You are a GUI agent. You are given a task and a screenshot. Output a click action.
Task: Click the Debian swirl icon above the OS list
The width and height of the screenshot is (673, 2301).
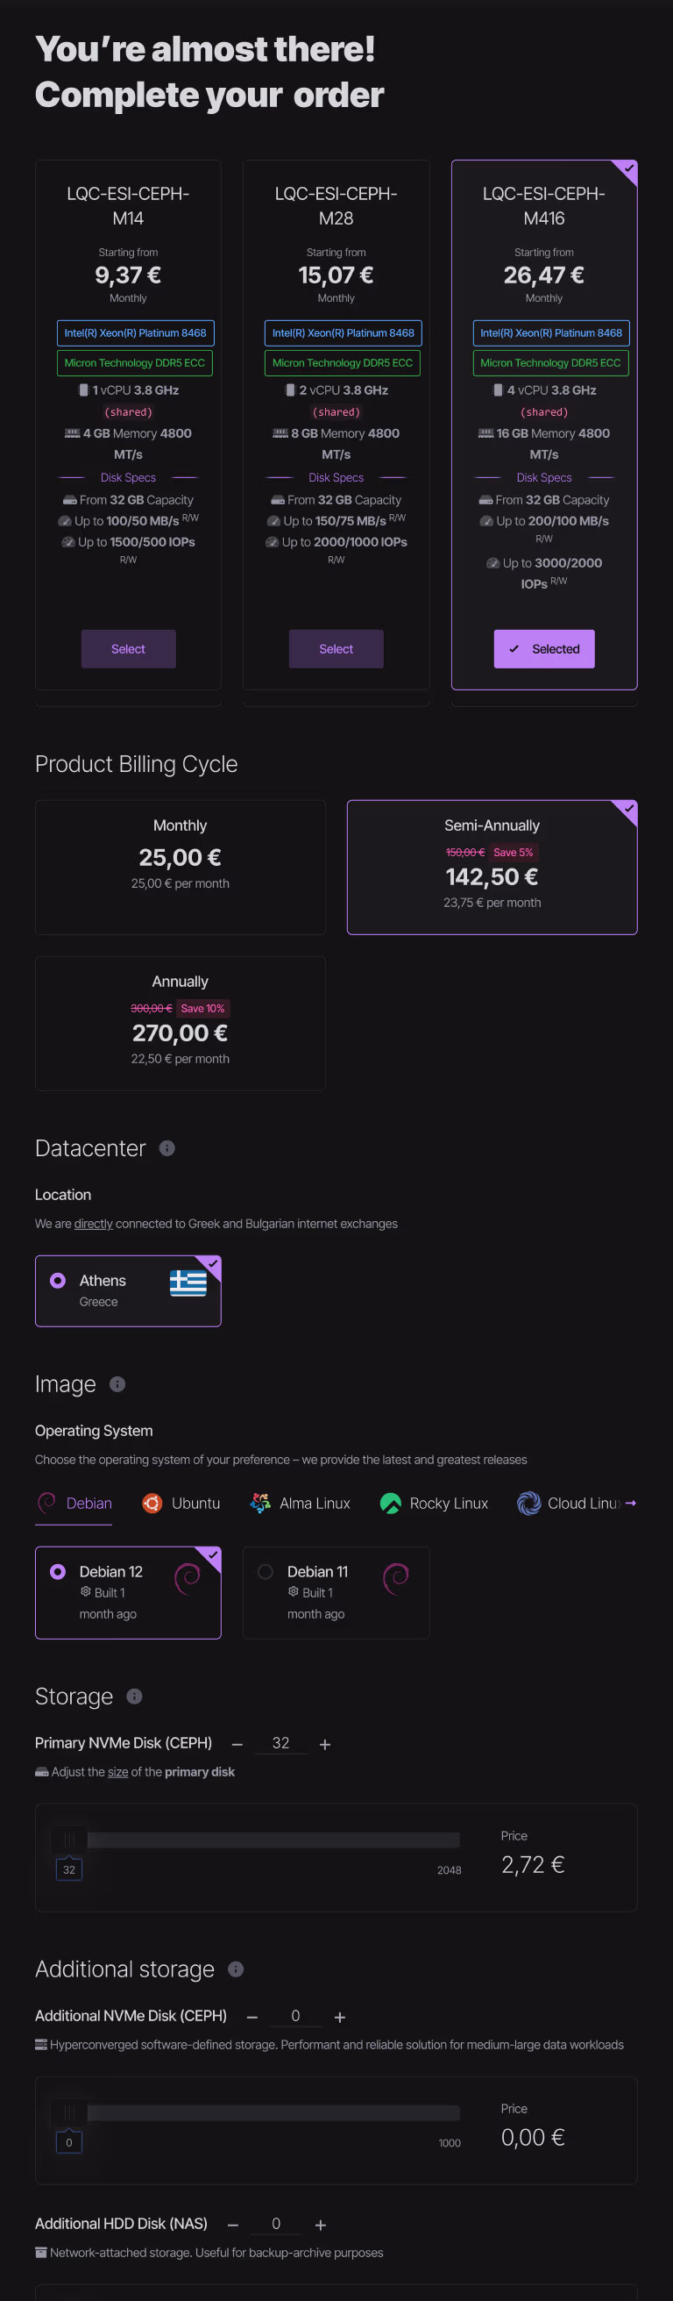[49, 1504]
